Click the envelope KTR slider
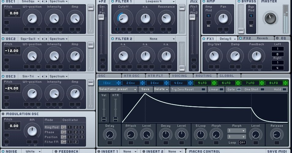This screenshot has height=153, width=292. coord(115,119)
